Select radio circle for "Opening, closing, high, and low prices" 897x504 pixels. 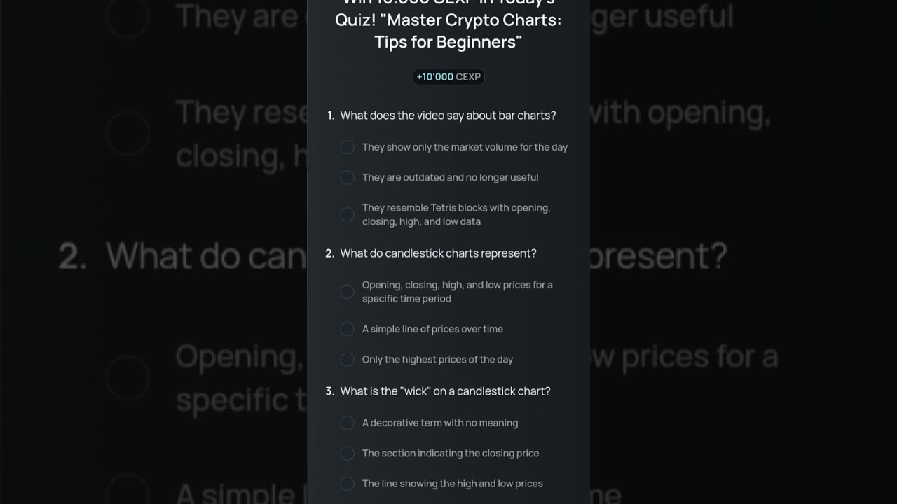(347, 292)
